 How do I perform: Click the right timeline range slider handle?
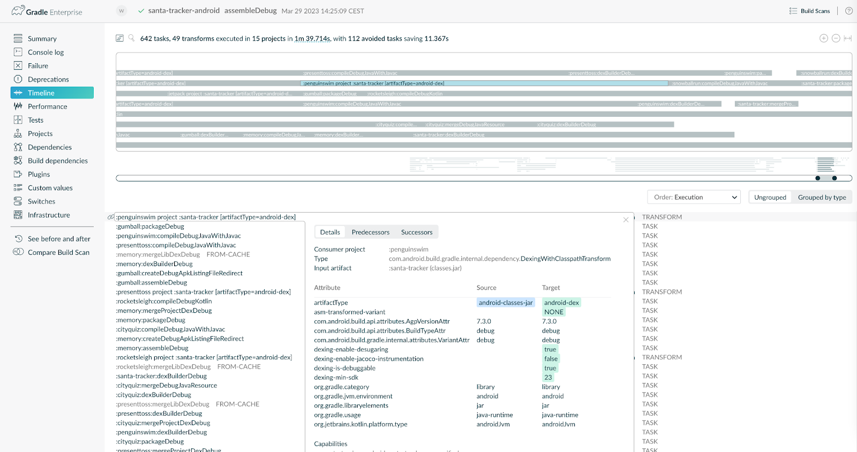[x=835, y=178]
